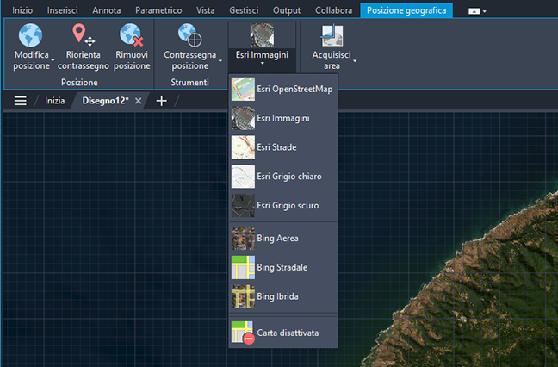Click the Esri Immagini ribbon map icon
Image resolution: width=558 pixels, height=367 pixels.
click(x=262, y=35)
